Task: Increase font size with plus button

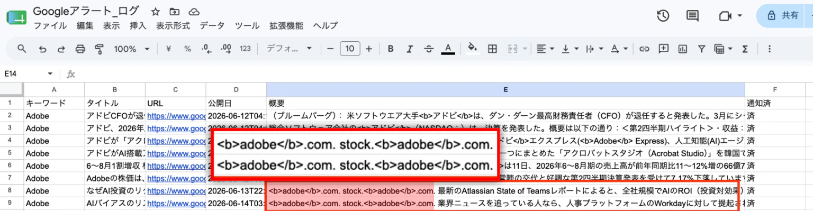Action: 369,49
